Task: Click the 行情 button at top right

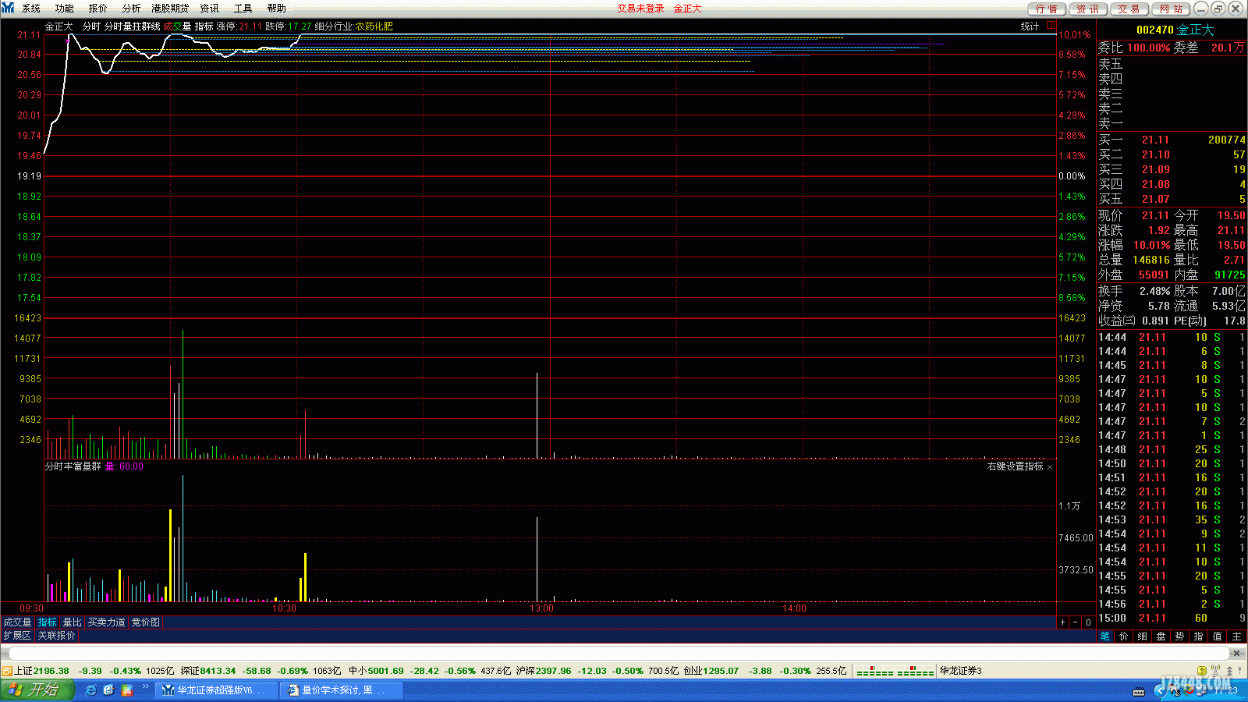Action: click(x=1047, y=9)
